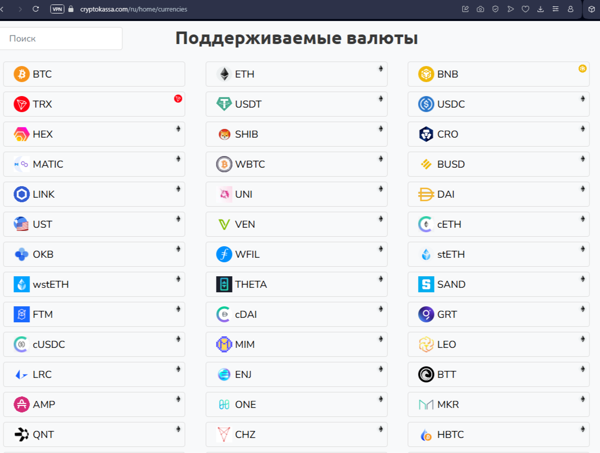Click the GRT purple Graph icon
Screen dimensions: 600x453
tap(426, 314)
